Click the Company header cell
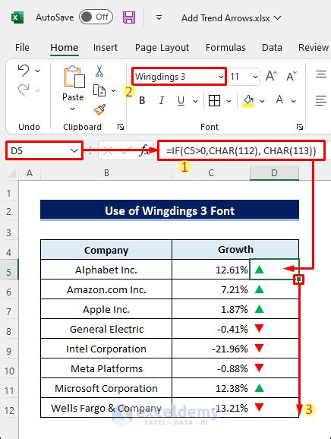This screenshot has height=439, width=331. point(106,250)
